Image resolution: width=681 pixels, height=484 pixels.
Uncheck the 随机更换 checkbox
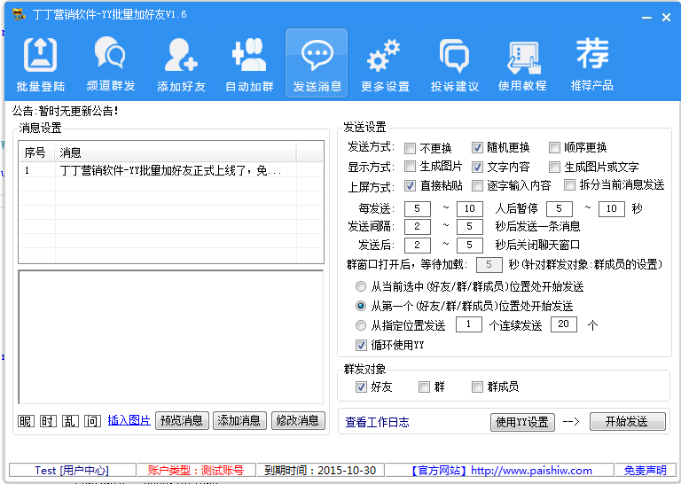(477, 147)
